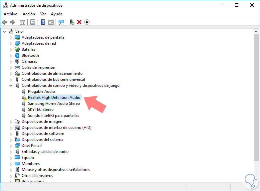The width and height of the screenshot is (260, 191).
Task: Expand Entradas y salidas de audio
Action: pos(11,152)
